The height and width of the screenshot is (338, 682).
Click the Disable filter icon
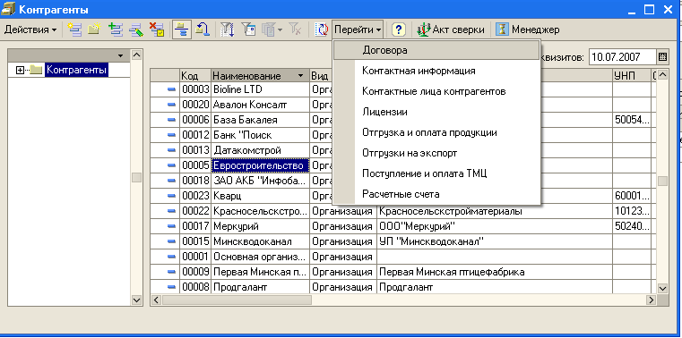[x=296, y=30]
